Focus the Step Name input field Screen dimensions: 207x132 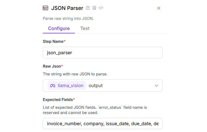(x=103, y=53)
